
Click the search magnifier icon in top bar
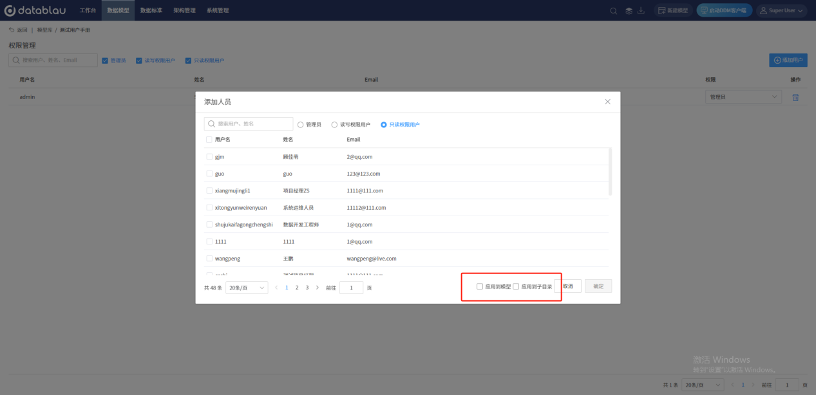coord(614,10)
